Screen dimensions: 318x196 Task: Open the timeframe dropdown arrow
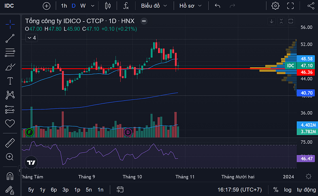(x=93, y=6)
